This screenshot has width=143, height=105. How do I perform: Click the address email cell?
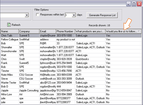pos(48,39)
